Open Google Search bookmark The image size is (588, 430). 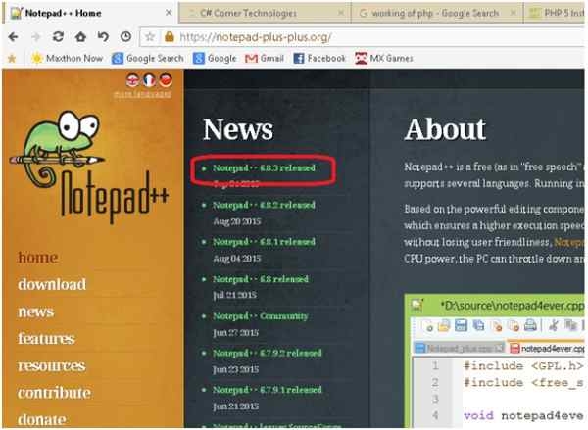pos(148,58)
